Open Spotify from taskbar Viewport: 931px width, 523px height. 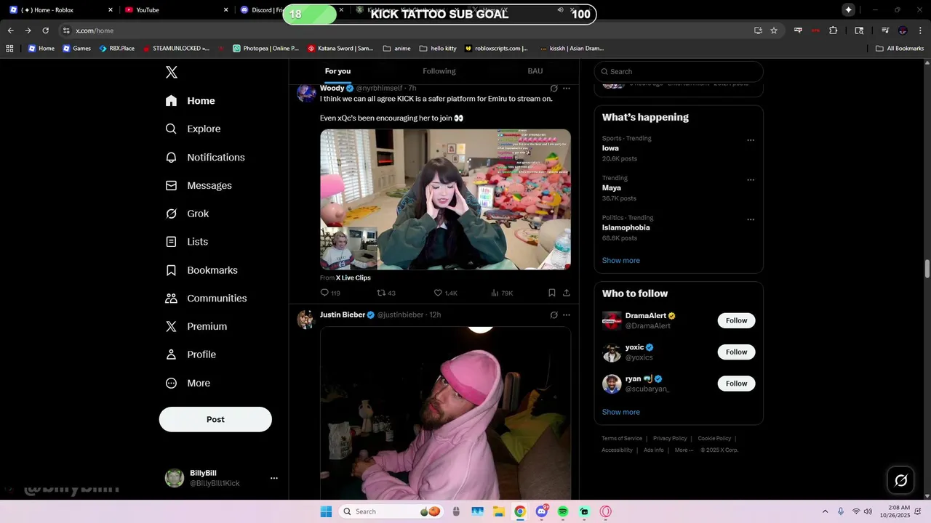coord(562,511)
